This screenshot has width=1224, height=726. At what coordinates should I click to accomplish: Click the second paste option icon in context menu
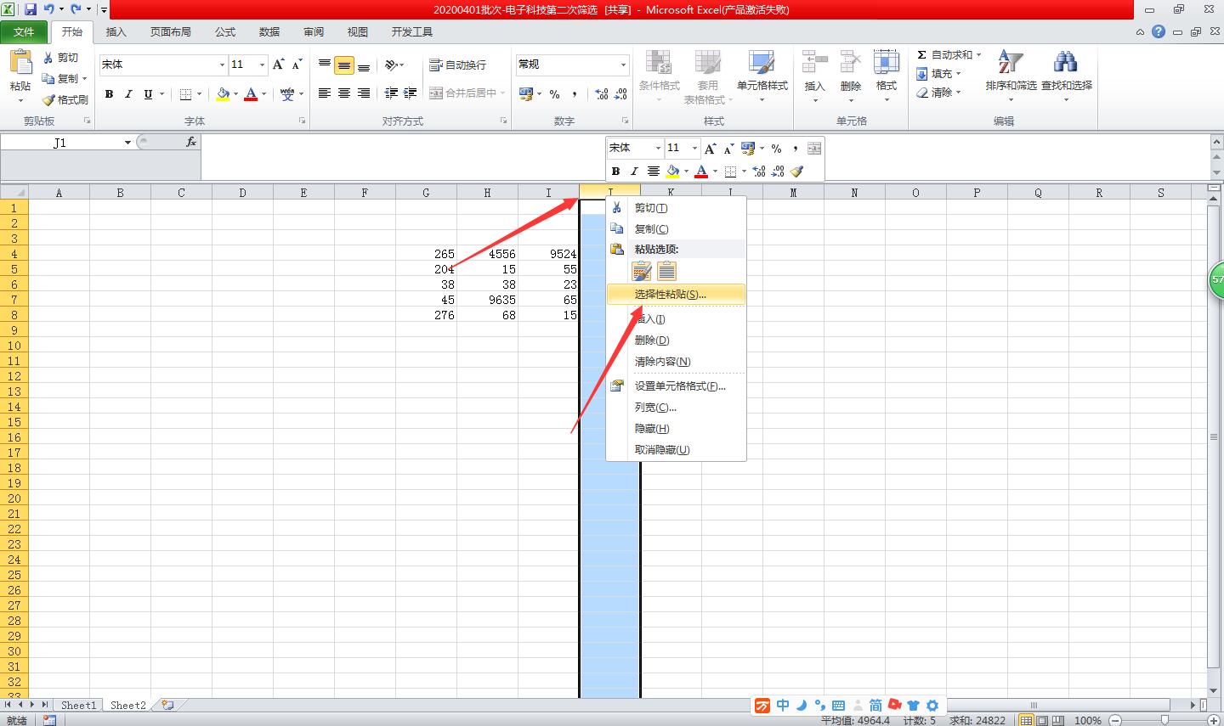click(667, 271)
